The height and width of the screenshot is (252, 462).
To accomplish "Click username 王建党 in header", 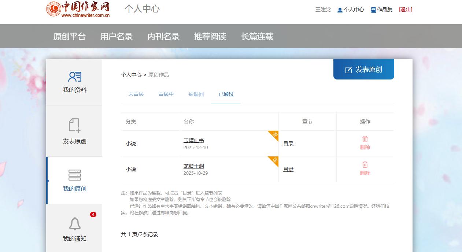I will 323,10.
